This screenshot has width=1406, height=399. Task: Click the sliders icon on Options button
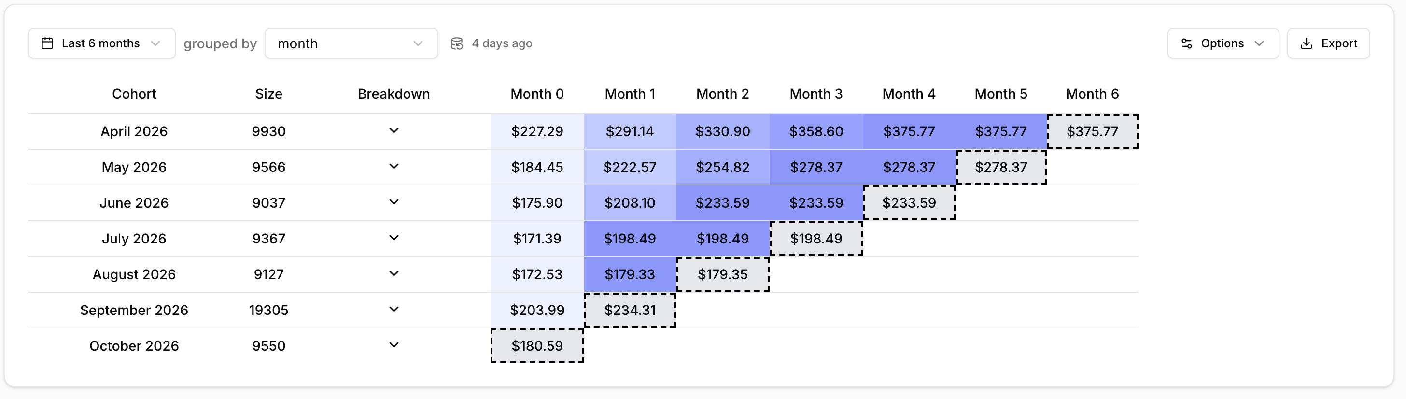(1187, 43)
